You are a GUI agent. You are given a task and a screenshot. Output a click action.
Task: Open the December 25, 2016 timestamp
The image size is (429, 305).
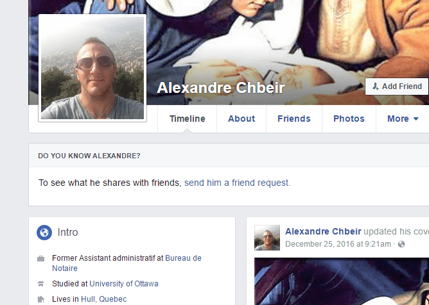[338, 244]
